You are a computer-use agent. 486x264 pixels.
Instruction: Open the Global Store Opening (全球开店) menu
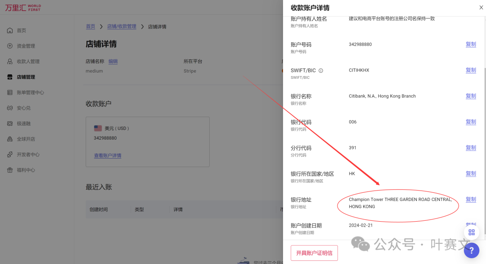click(26, 139)
